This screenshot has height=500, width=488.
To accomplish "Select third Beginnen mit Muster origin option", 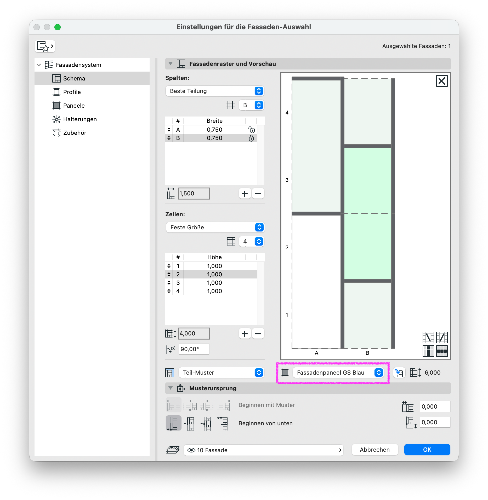I will pyautogui.click(x=207, y=405).
